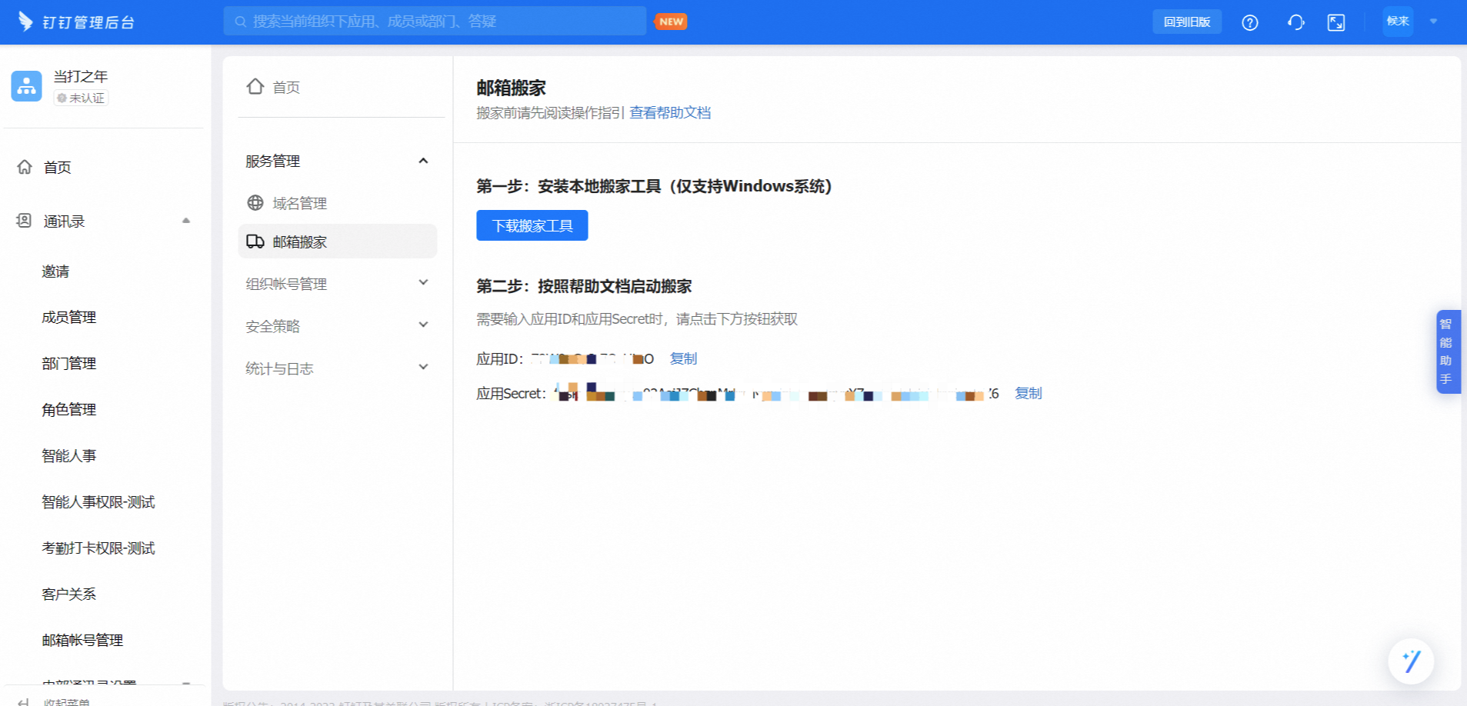This screenshot has width=1467, height=706.
Task: Open 智能人事 in the sidebar
Action: tap(69, 456)
